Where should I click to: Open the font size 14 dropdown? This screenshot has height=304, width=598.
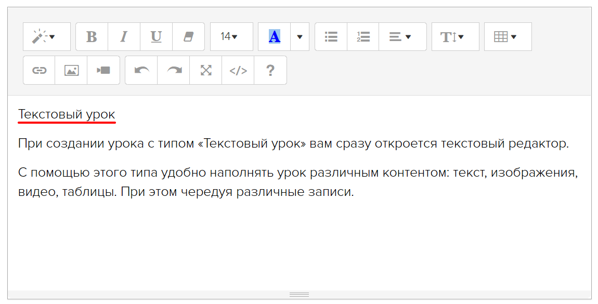click(x=231, y=37)
